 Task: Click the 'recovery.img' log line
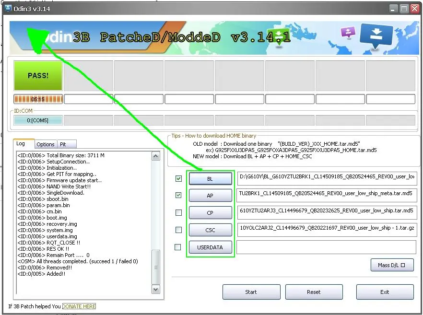coord(47,224)
